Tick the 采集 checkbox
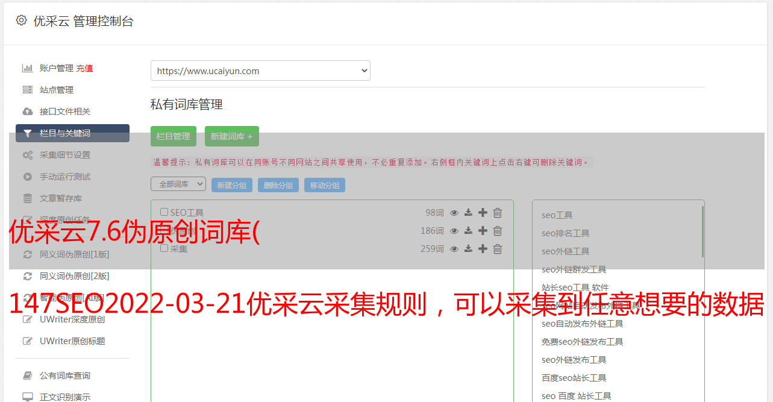Screen dimensions: 773x402 [x=164, y=248]
